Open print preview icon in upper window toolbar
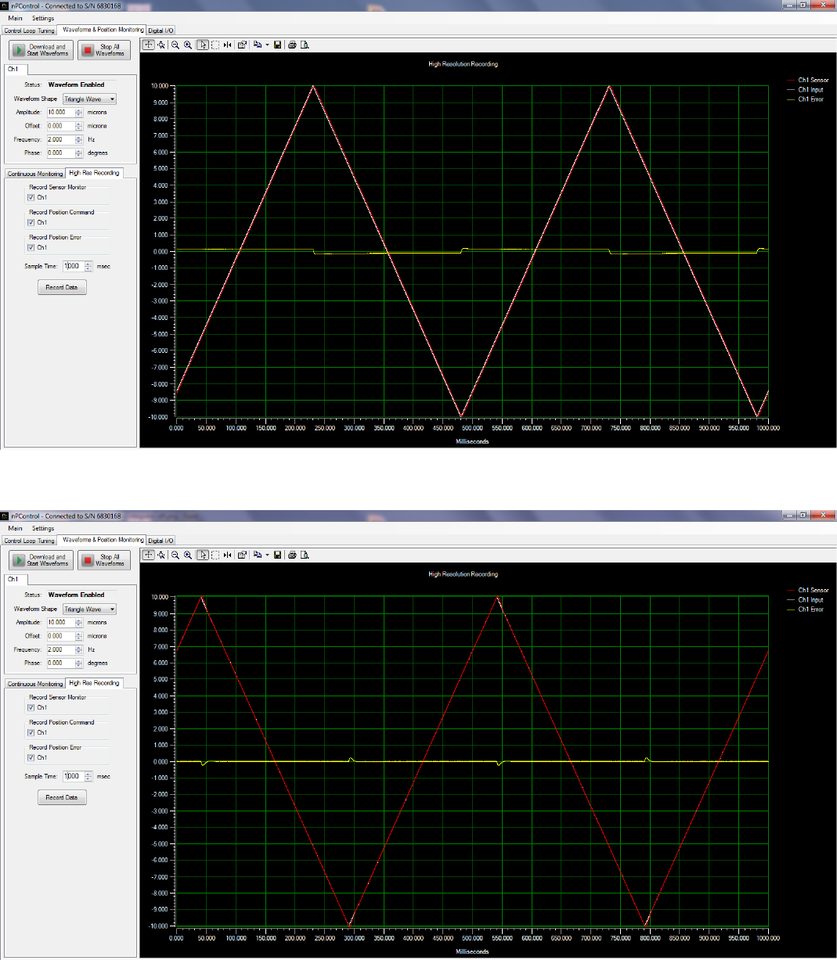Image resolution: width=837 pixels, height=960 pixels. 305,45
